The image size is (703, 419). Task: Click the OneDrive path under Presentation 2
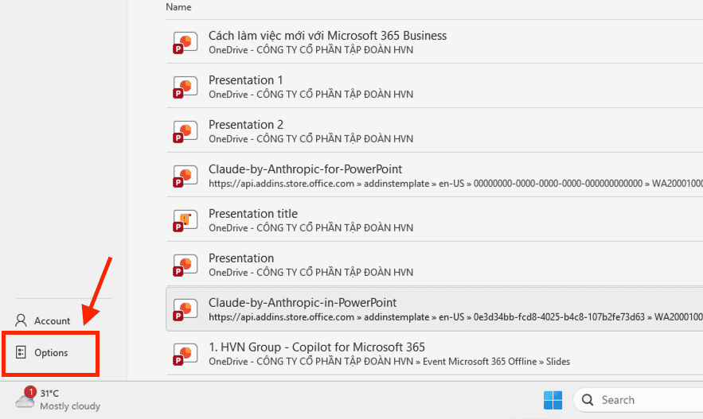pyautogui.click(x=310, y=139)
